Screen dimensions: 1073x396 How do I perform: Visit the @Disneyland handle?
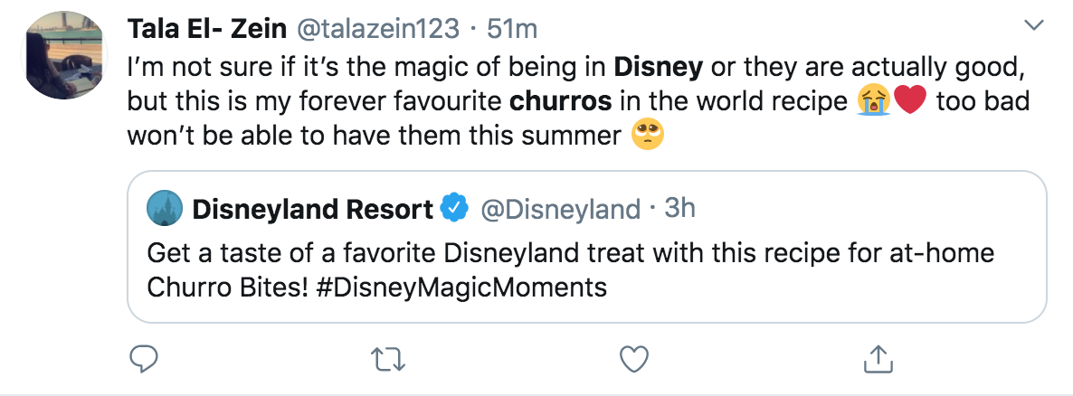click(561, 209)
